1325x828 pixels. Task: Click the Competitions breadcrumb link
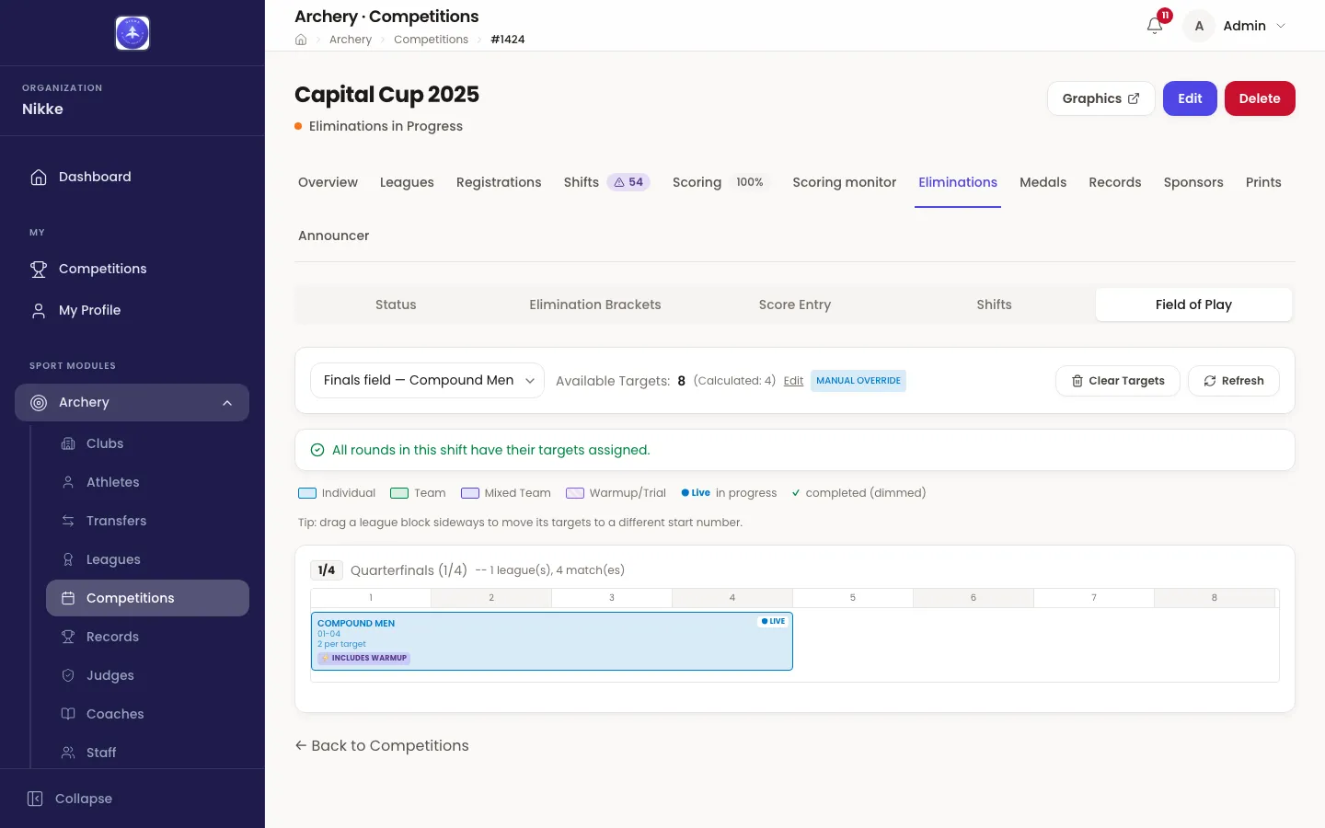point(431,40)
